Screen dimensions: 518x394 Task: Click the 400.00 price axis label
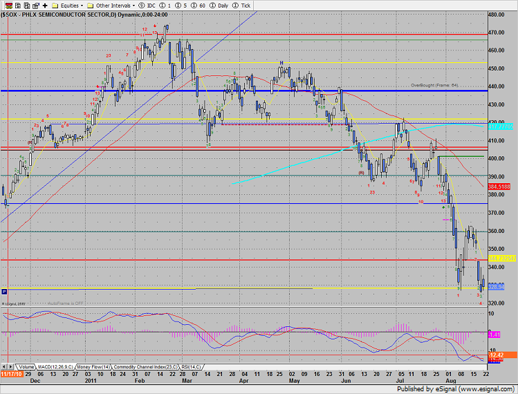[x=497, y=158]
